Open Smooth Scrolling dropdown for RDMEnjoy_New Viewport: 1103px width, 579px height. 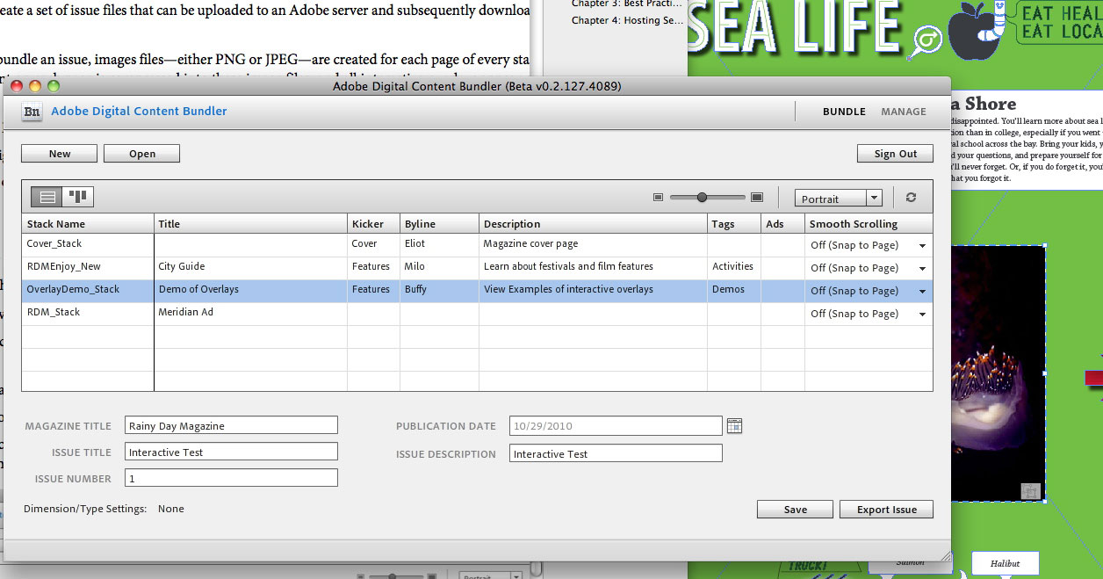coord(922,269)
